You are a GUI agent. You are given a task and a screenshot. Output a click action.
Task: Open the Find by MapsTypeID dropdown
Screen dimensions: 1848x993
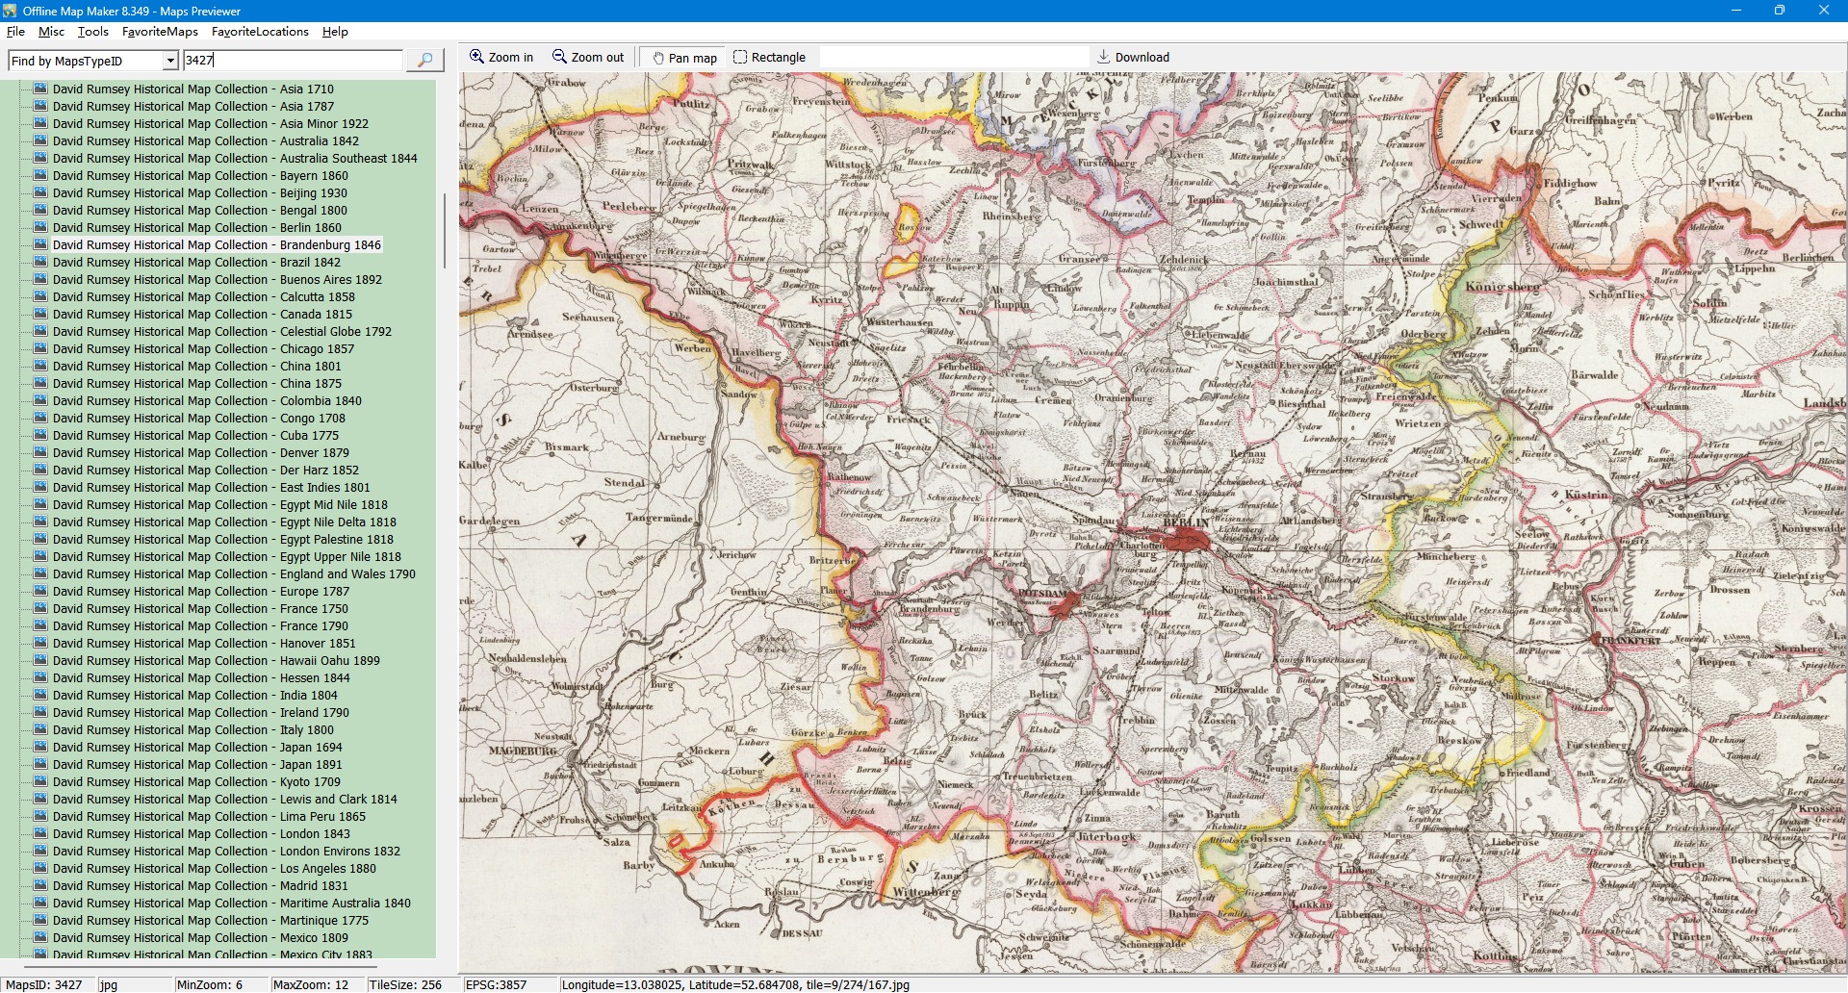click(x=170, y=61)
